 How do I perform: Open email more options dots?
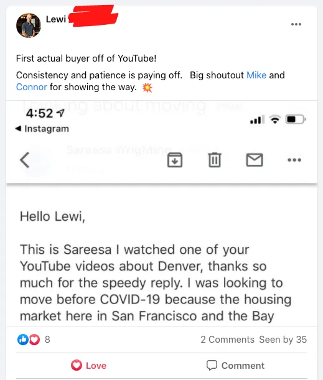click(294, 160)
